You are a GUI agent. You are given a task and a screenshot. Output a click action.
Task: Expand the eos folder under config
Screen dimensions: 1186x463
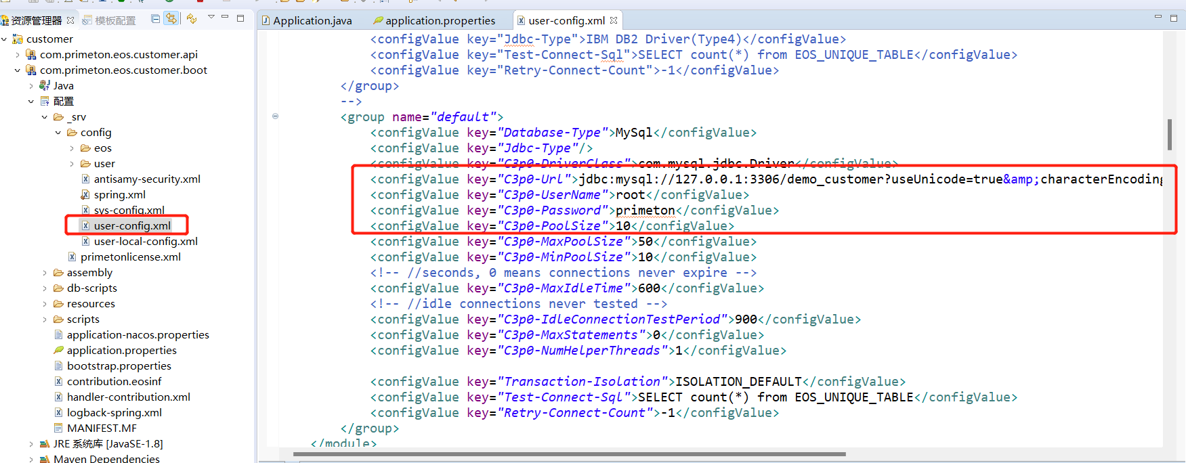(72, 148)
